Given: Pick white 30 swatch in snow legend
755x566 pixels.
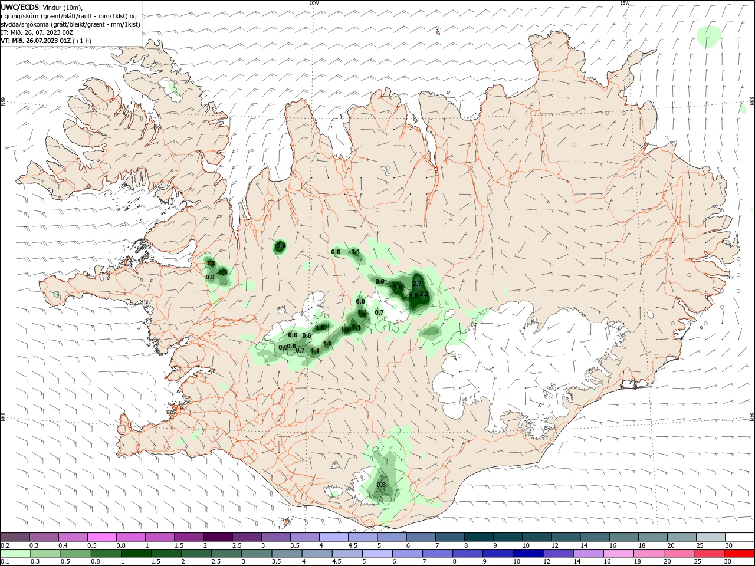Looking at the screenshot, I should click(x=739, y=537).
